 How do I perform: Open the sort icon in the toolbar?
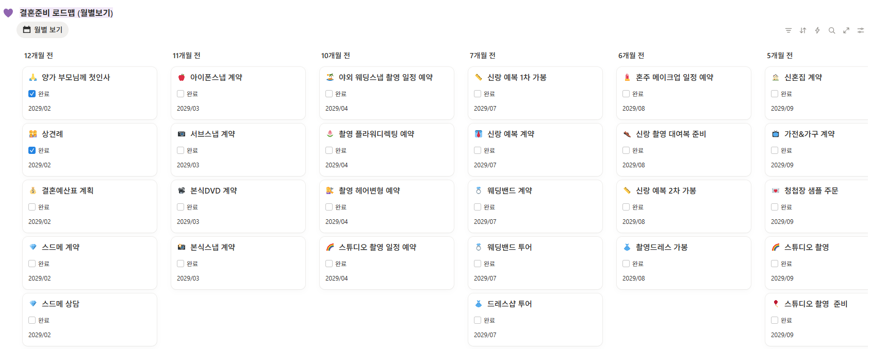click(x=802, y=30)
